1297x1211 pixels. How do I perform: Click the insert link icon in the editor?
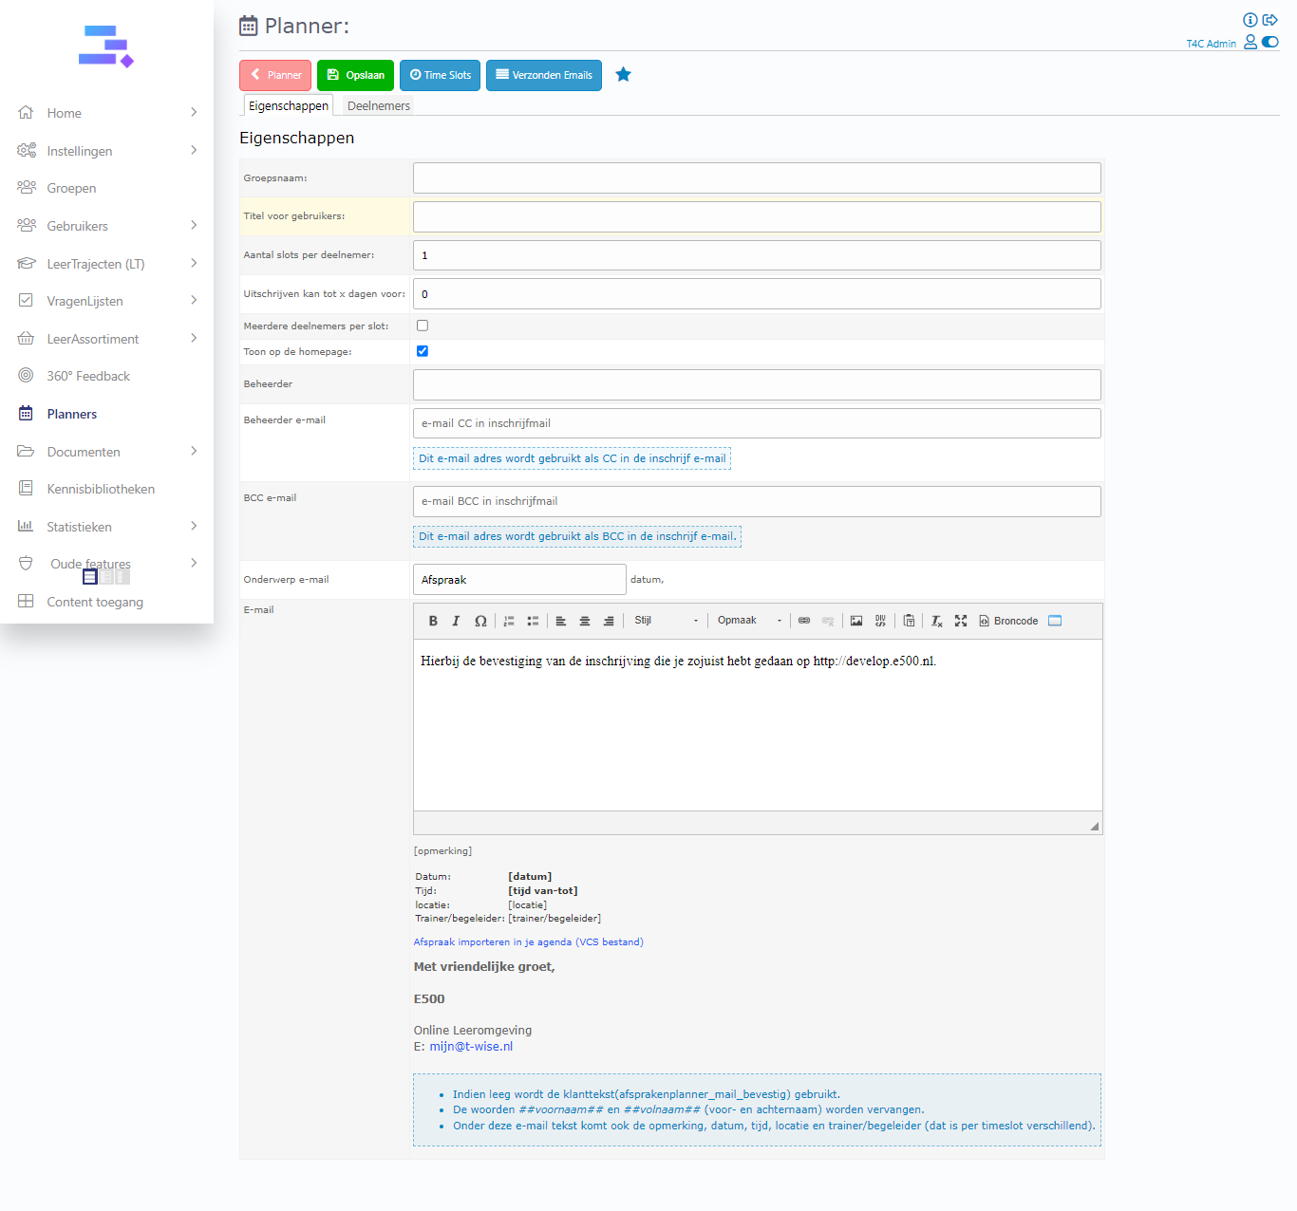coord(804,621)
